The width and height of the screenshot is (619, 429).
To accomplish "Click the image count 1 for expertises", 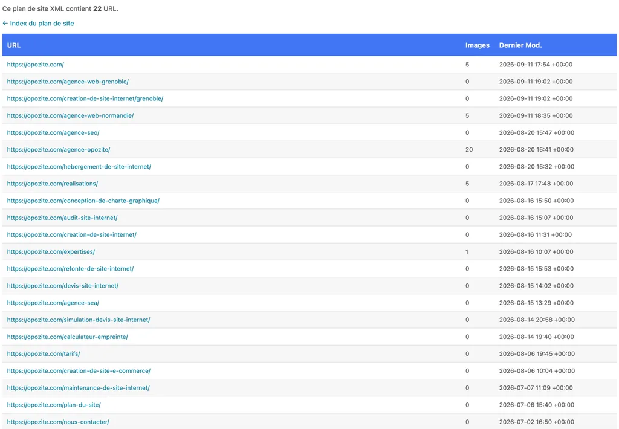I will click(467, 251).
